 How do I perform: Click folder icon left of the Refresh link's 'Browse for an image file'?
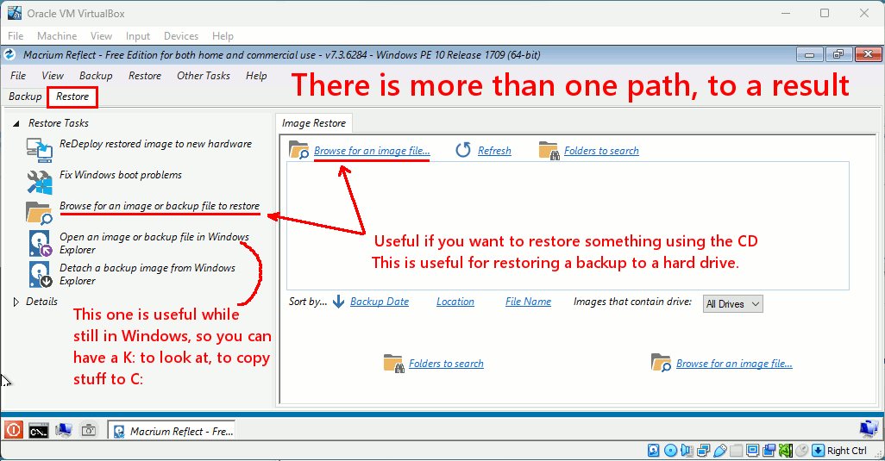coord(299,150)
